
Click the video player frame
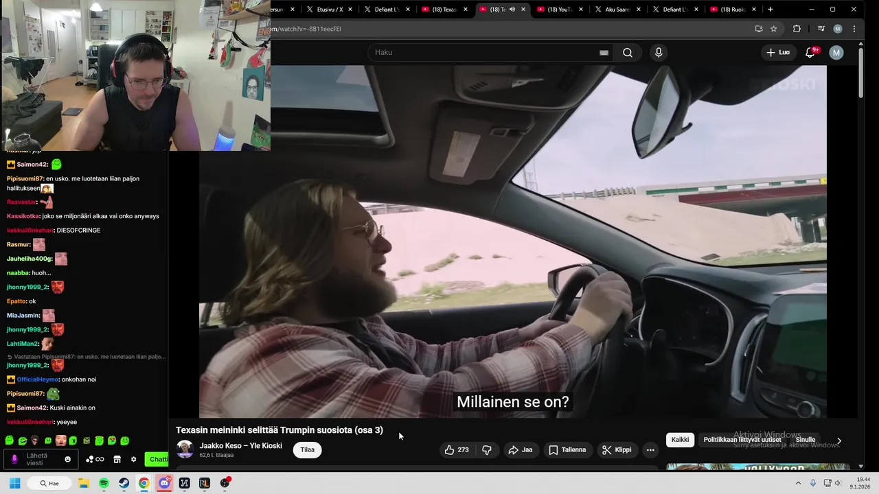[512, 242]
